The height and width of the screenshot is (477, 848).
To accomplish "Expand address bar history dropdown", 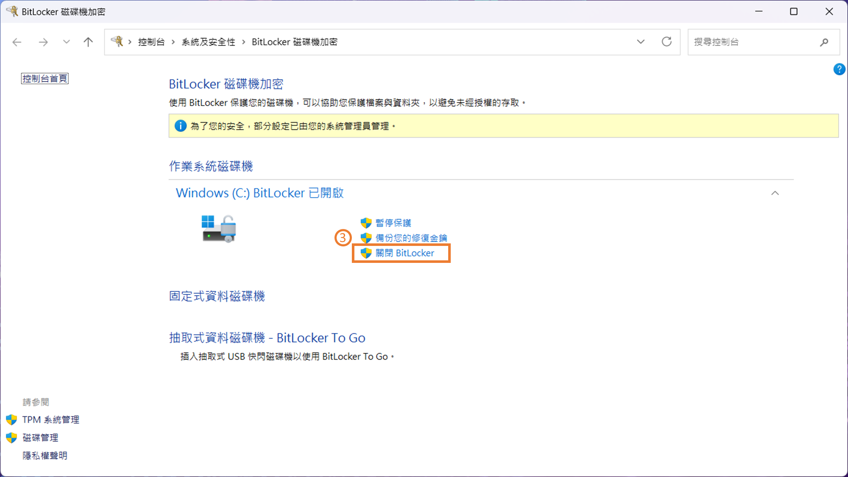I will pyautogui.click(x=640, y=42).
